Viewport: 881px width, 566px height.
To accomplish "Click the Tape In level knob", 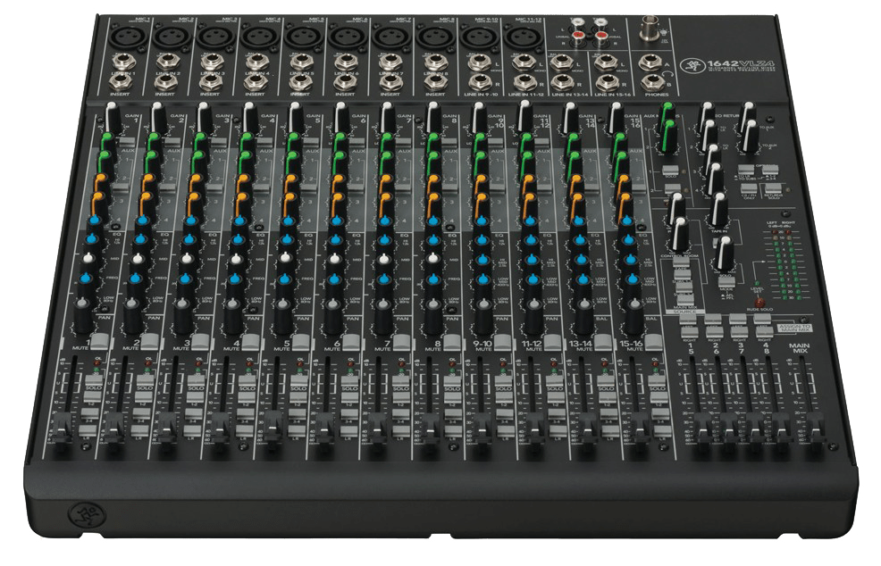I will [720, 211].
